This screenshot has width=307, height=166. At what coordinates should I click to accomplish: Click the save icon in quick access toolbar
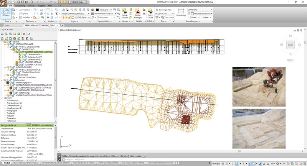point(19,2)
